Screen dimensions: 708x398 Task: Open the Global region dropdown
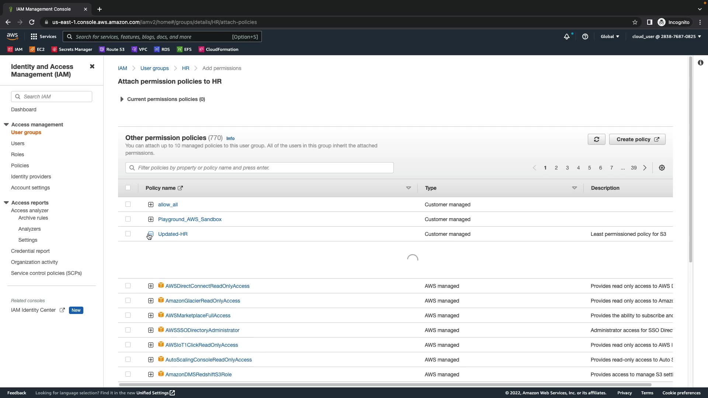(610, 36)
